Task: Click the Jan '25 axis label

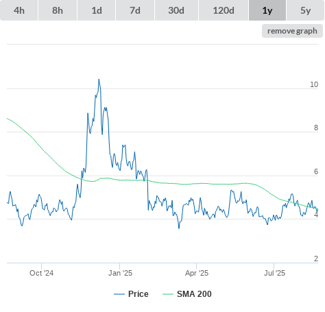Action: pos(120,273)
